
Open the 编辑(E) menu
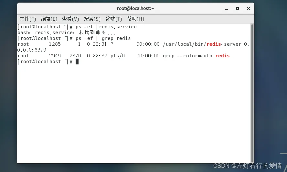click(49, 19)
